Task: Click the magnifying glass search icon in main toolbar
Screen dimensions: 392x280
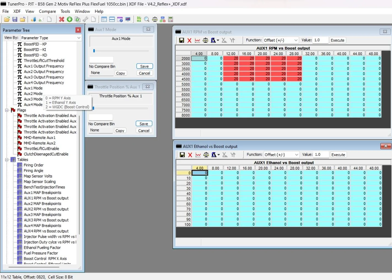Action: click(x=147, y=19)
